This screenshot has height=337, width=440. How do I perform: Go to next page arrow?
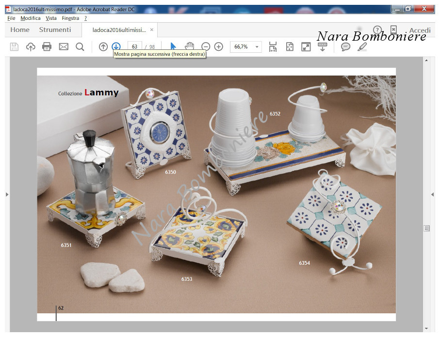[x=116, y=46]
